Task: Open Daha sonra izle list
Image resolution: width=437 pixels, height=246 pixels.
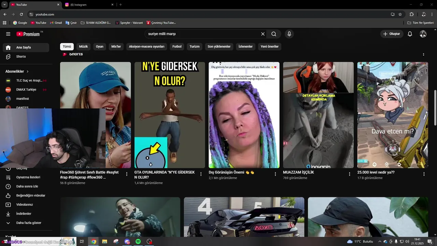Action: pos(26,186)
